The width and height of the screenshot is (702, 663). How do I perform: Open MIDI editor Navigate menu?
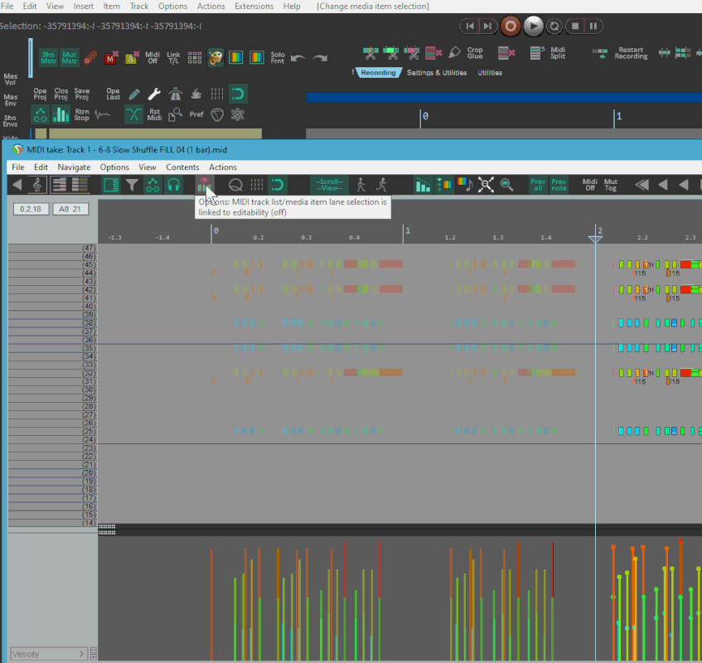coord(74,167)
